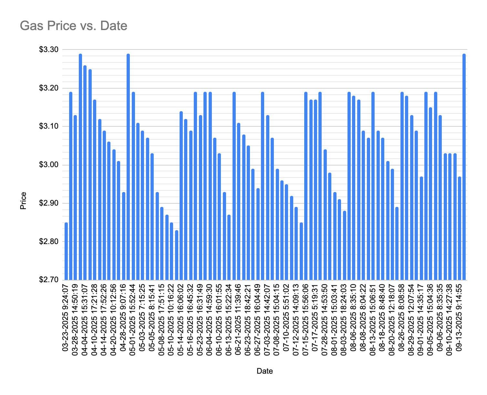487x395 pixels.
Task: Click the bar for 07-15-2025 15:56:06
Action: coord(306,186)
